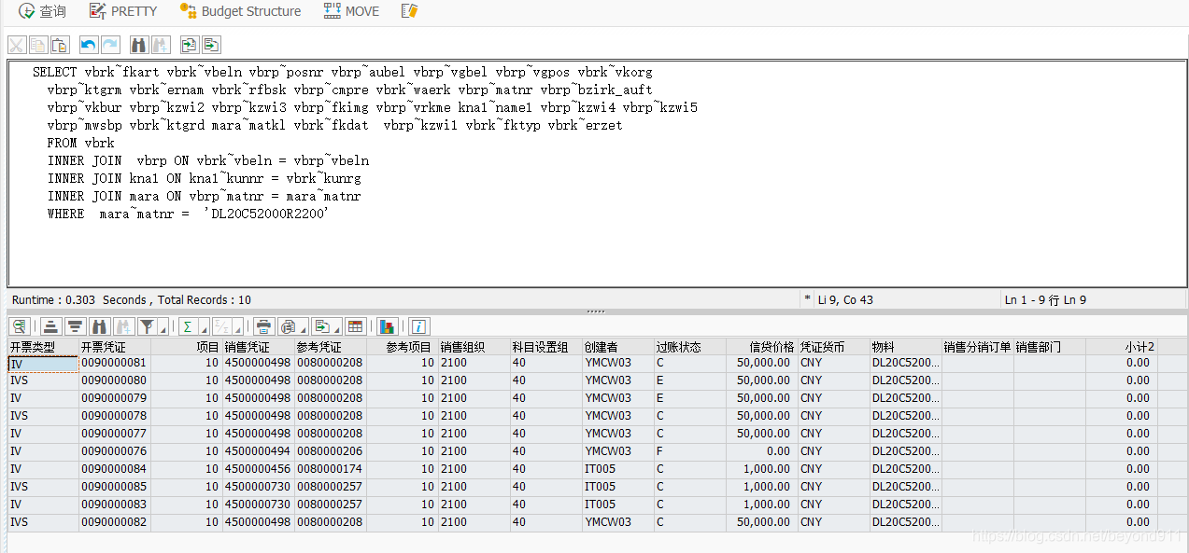Click sales document 4500000456 cell
Viewport: 1189px width, 553px height.
tap(258, 469)
